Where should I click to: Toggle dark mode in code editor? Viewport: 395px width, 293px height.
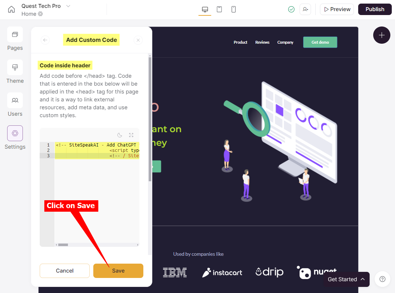click(x=120, y=135)
